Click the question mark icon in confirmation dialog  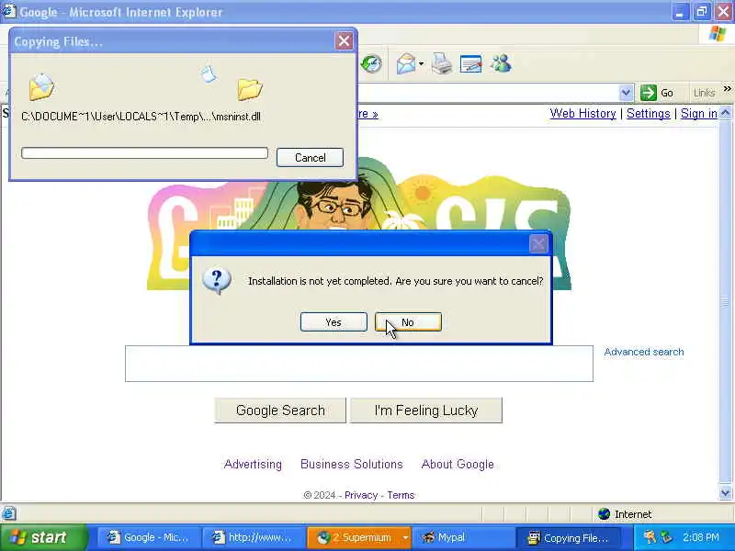217,281
